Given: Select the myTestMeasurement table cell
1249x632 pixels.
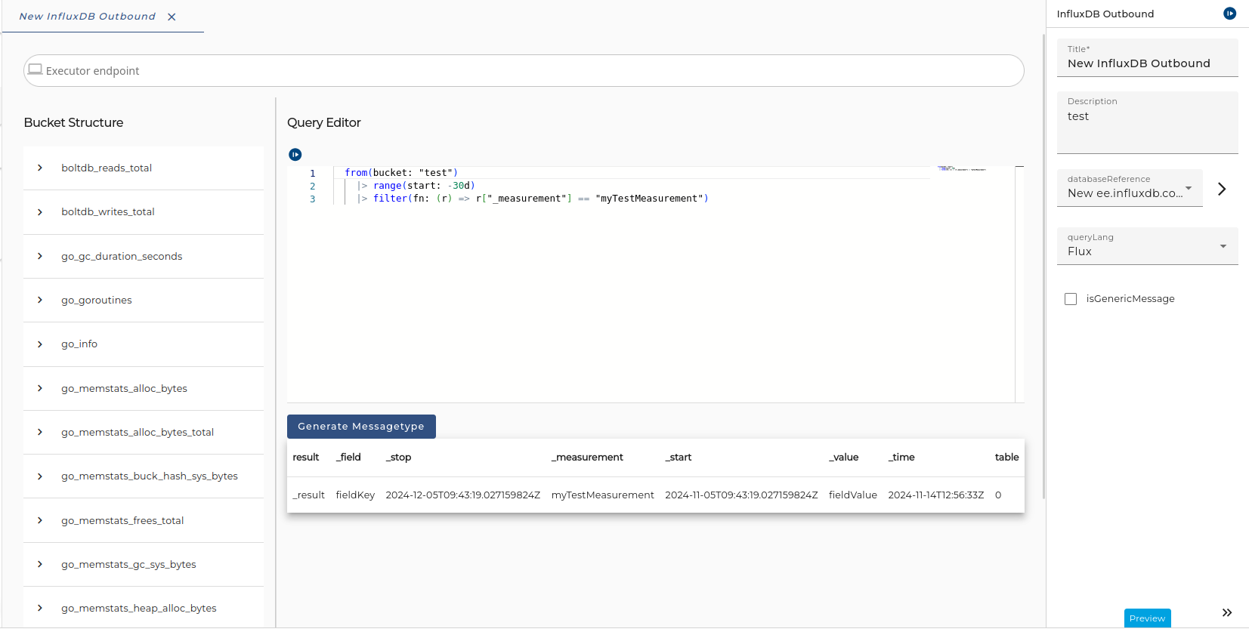Looking at the screenshot, I should [x=603, y=495].
